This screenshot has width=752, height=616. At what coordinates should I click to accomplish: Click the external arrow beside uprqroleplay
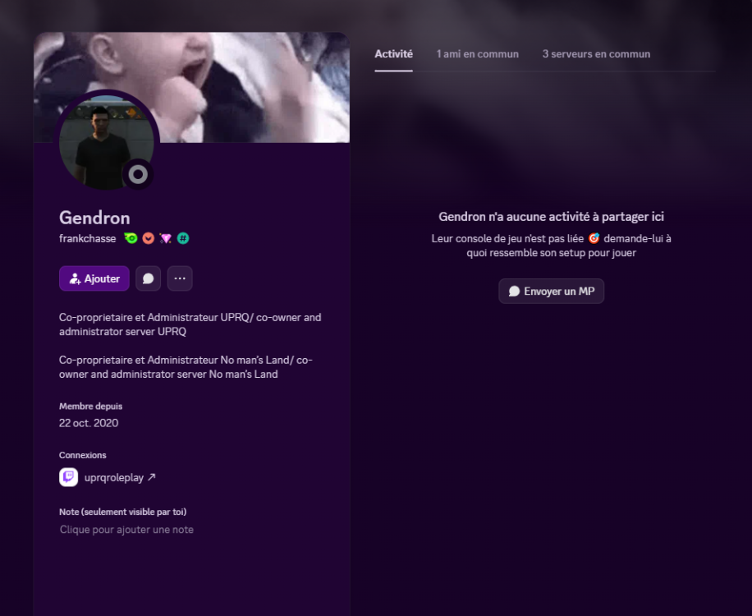pos(152,477)
